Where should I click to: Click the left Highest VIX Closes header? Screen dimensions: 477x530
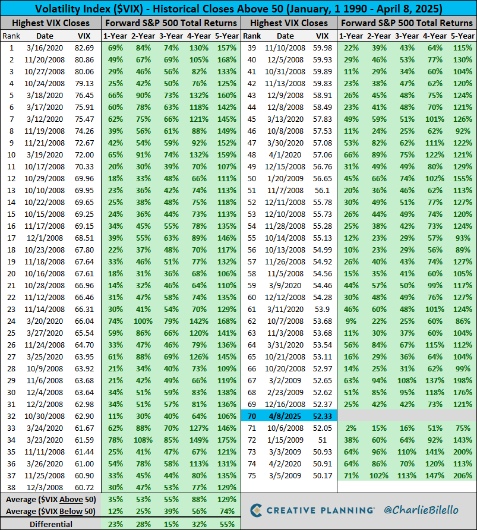click(x=50, y=23)
